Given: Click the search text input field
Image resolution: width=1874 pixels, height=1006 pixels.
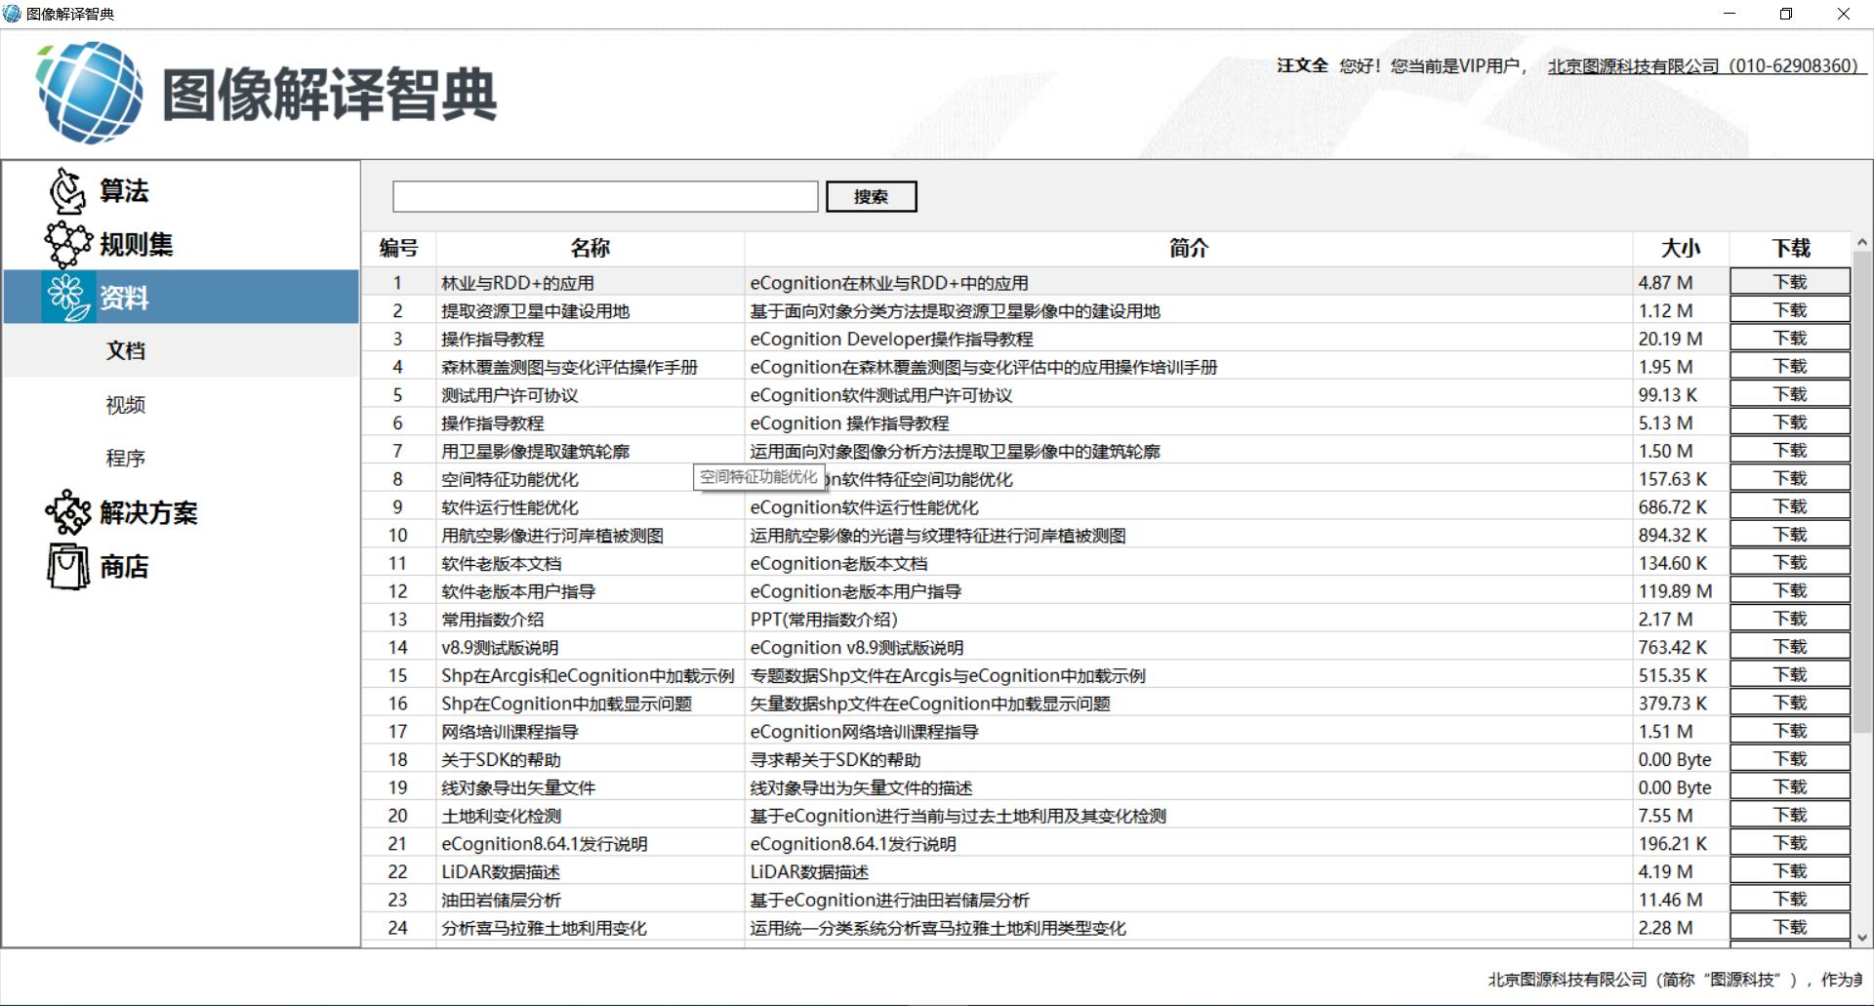Looking at the screenshot, I should 604,196.
